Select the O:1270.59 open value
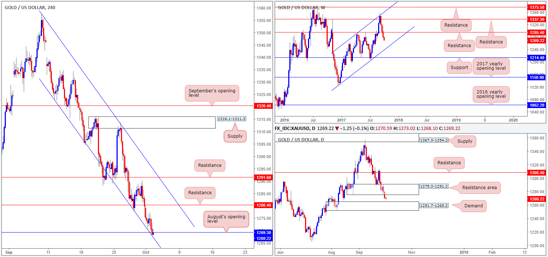 coord(381,129)
